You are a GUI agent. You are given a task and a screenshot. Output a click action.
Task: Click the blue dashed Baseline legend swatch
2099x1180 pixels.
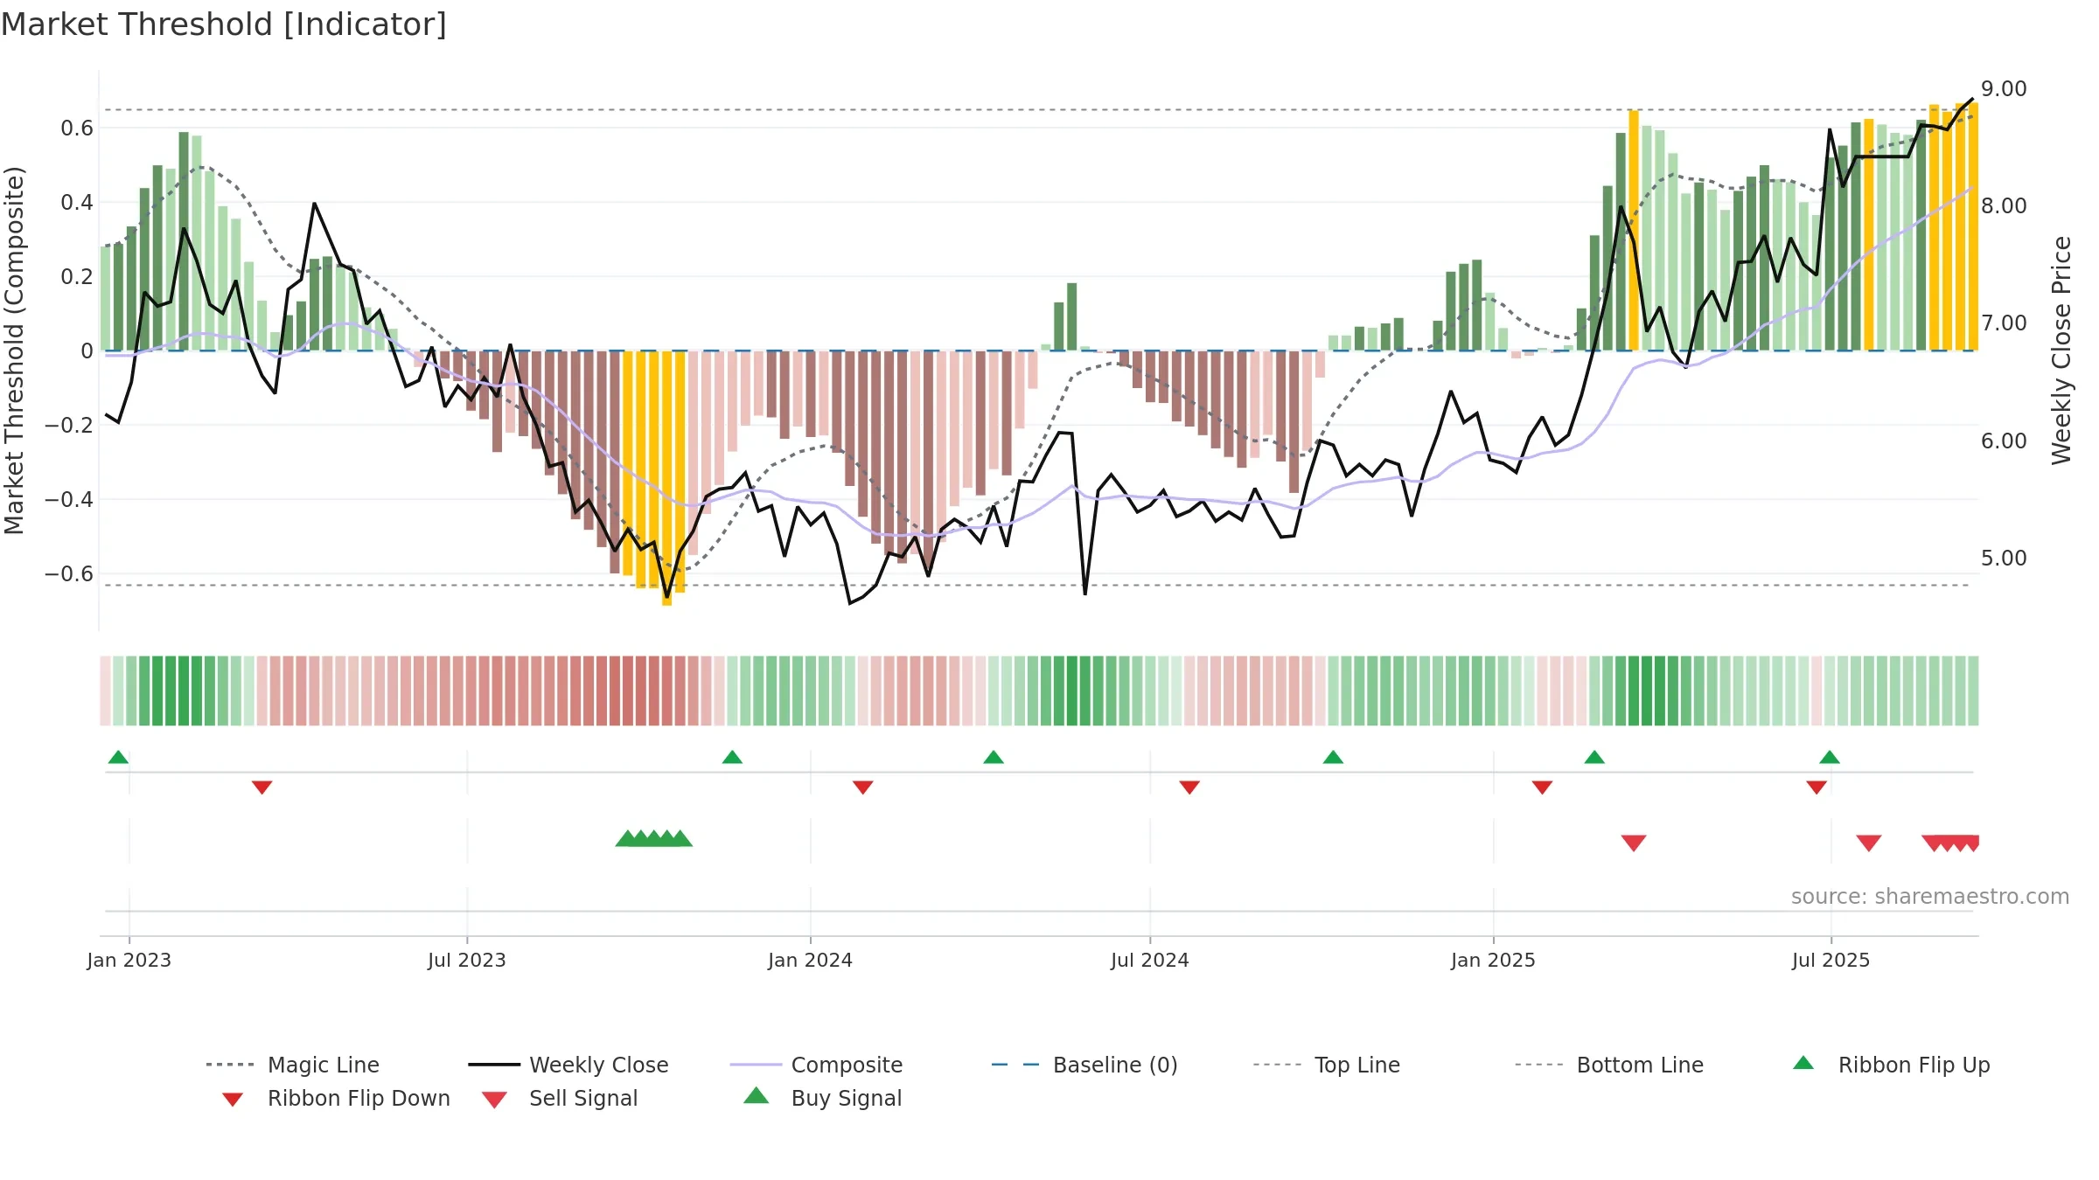coord(1016,1065)
